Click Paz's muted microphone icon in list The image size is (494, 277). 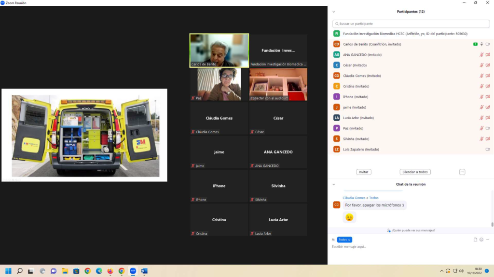[481, 128]
